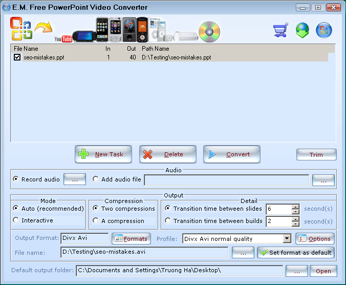This screenshot has height=285, width=346.
Task: Click the Microsoft Office logo icon
Action: (x=21, y=29)
